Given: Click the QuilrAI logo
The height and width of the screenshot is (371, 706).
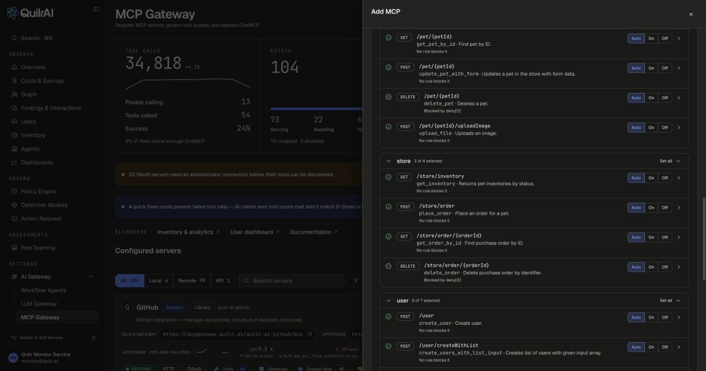Looking at the screenshot, I should tap(30, 13).
